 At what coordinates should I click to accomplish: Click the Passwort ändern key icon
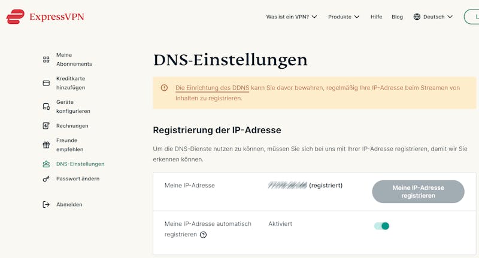pos(46,179)
